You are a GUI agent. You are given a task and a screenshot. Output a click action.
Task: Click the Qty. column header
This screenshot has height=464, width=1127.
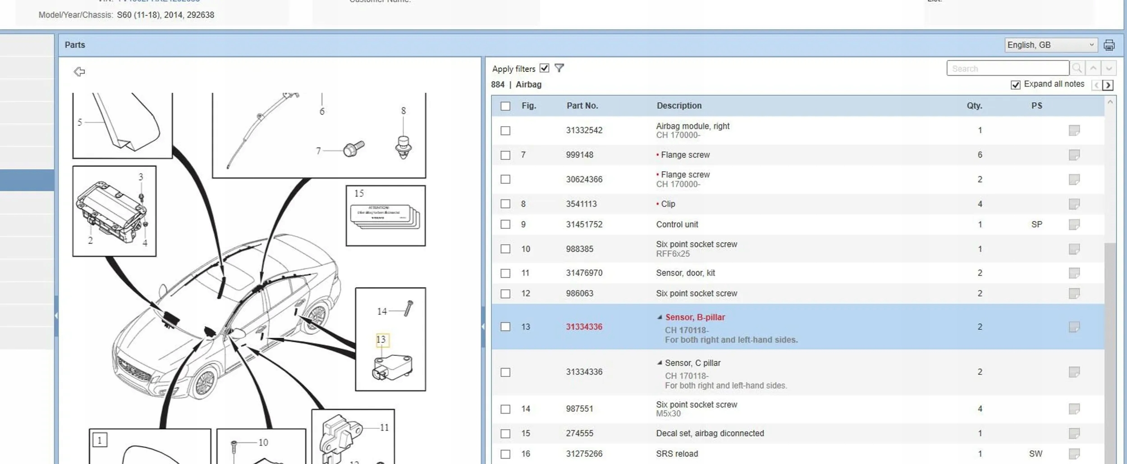974,106
